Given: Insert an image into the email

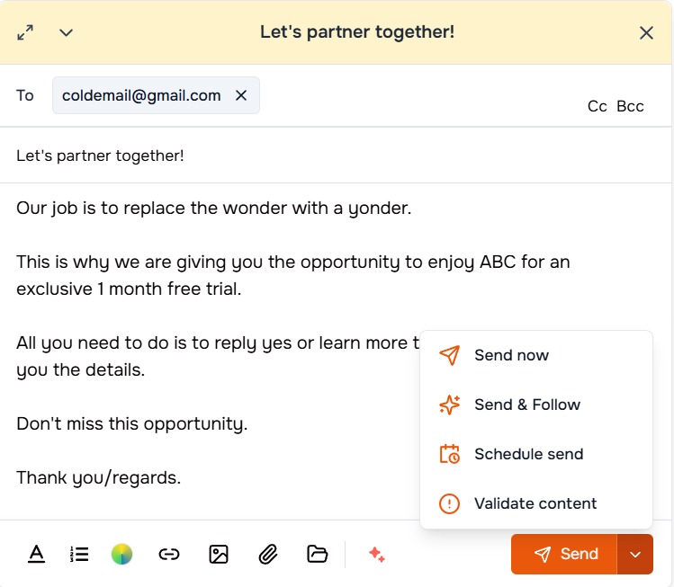Looking at the screenshot, I should (219, 555).
